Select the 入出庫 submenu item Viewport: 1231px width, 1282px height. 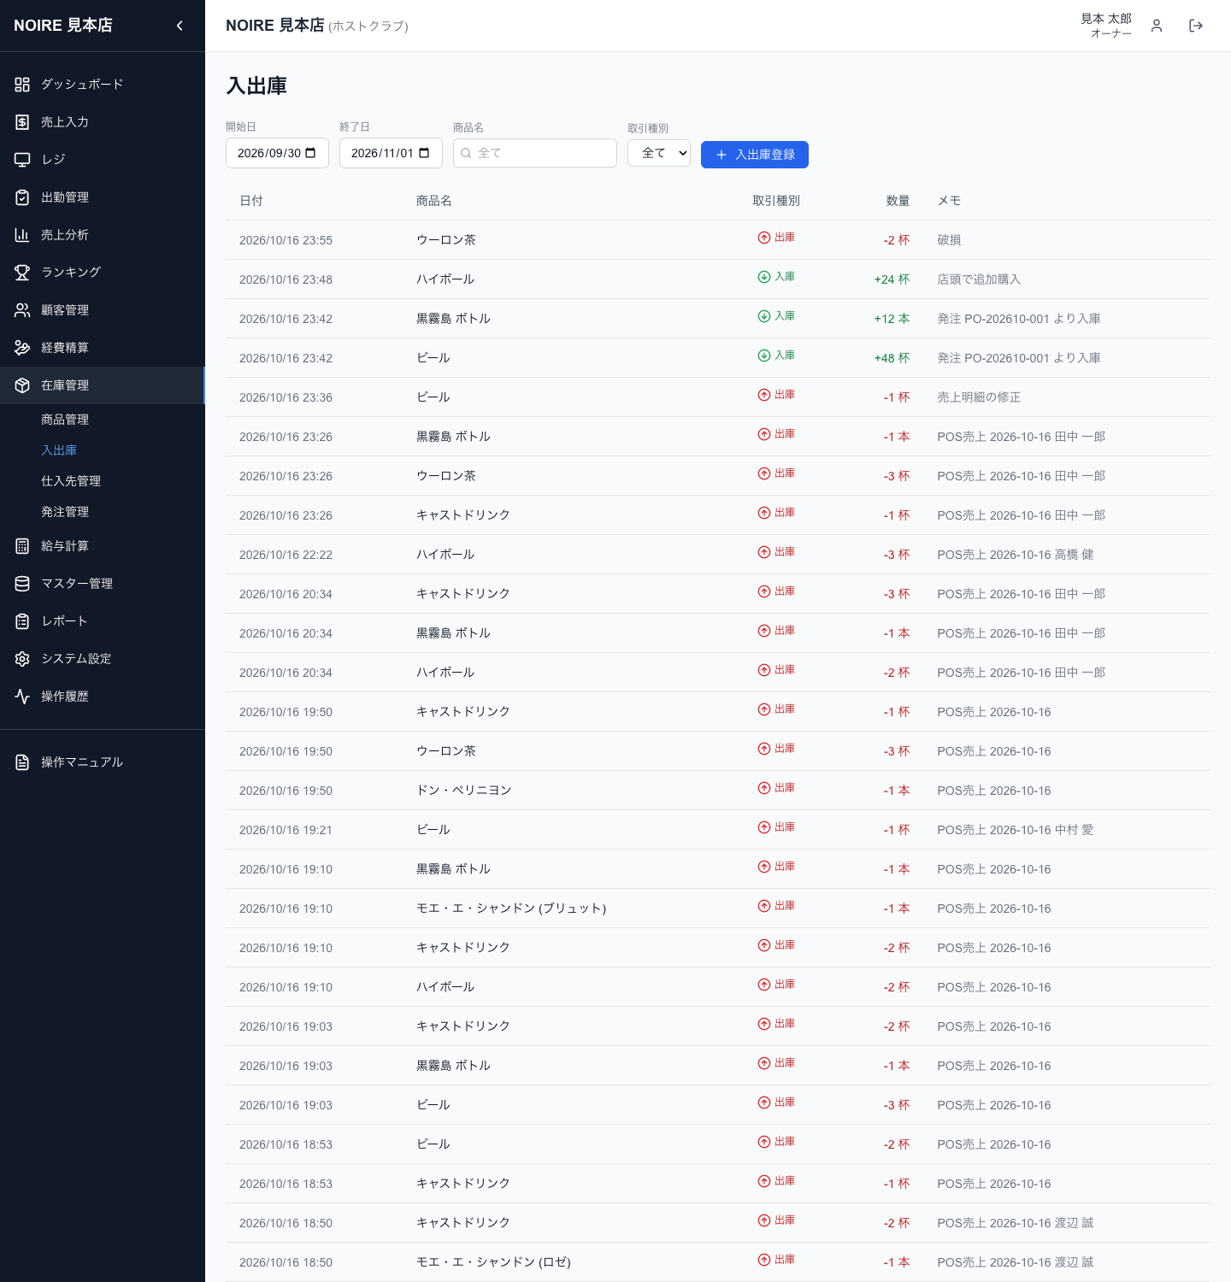(x=59, y=450)
